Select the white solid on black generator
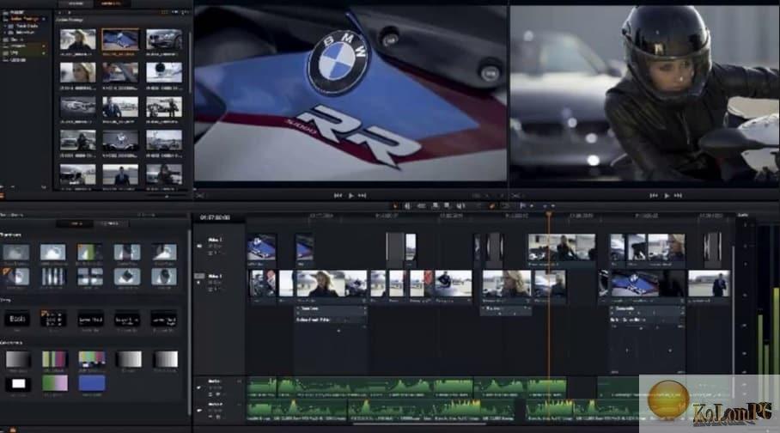Screen dimensions: 780x433 pos(18,384)
